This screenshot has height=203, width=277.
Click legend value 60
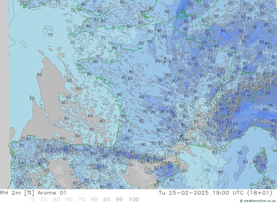(x=69, y=199)
